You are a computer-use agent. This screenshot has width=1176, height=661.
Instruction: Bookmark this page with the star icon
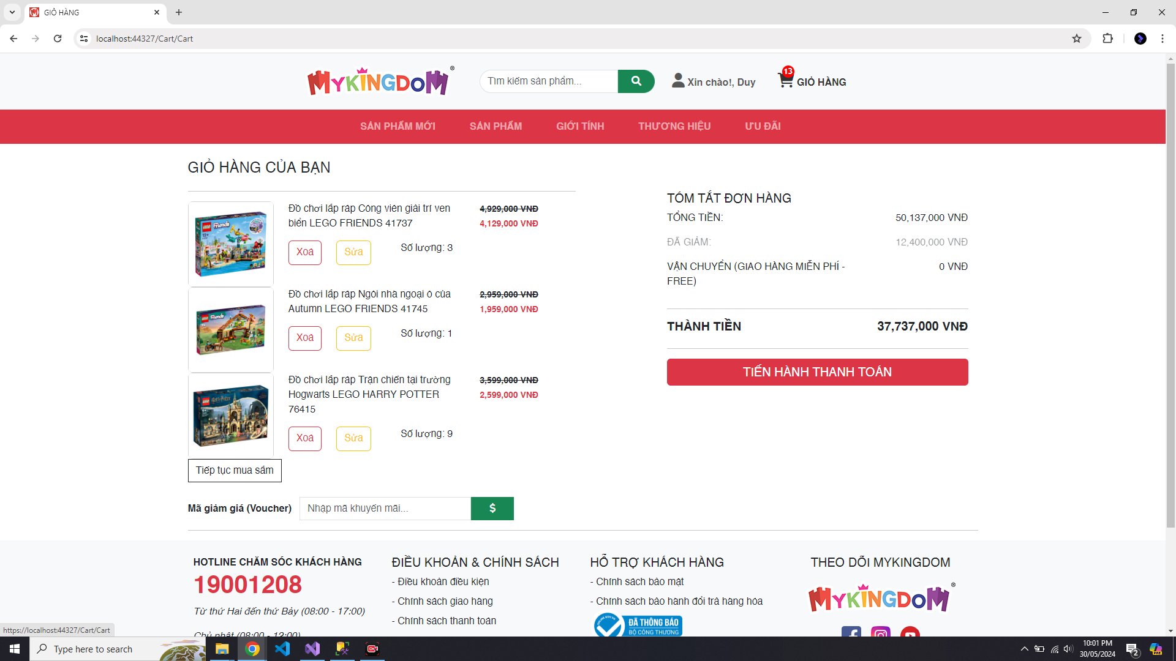(x=1077, y=39)
